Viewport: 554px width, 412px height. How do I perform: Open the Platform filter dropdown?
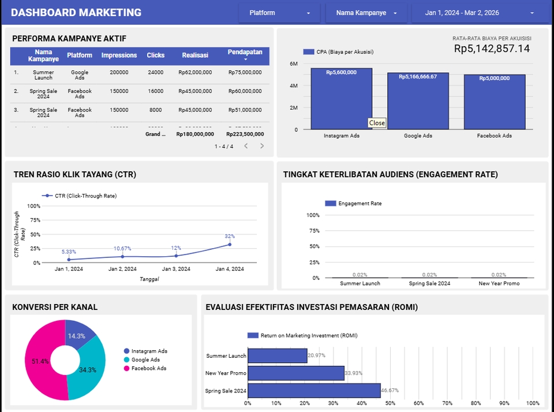pos(279,12)
